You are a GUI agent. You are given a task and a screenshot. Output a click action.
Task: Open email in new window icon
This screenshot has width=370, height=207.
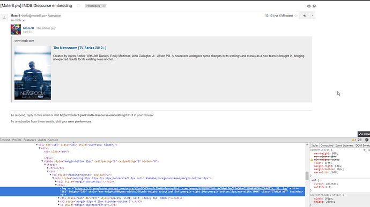tap(314, 6)
